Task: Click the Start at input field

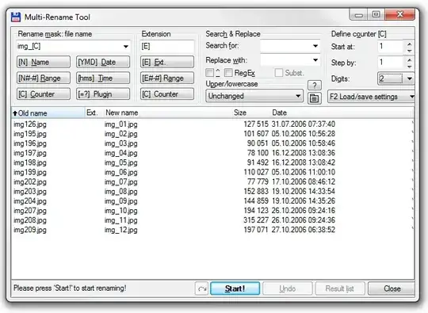Action: (391, 47)
